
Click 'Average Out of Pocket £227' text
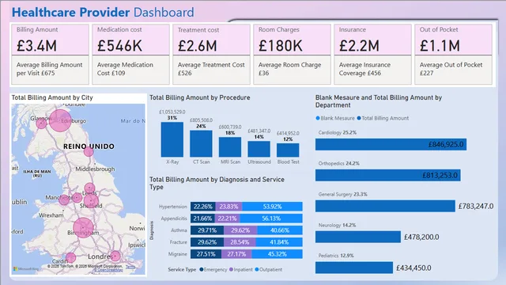[x=451, y=69]
